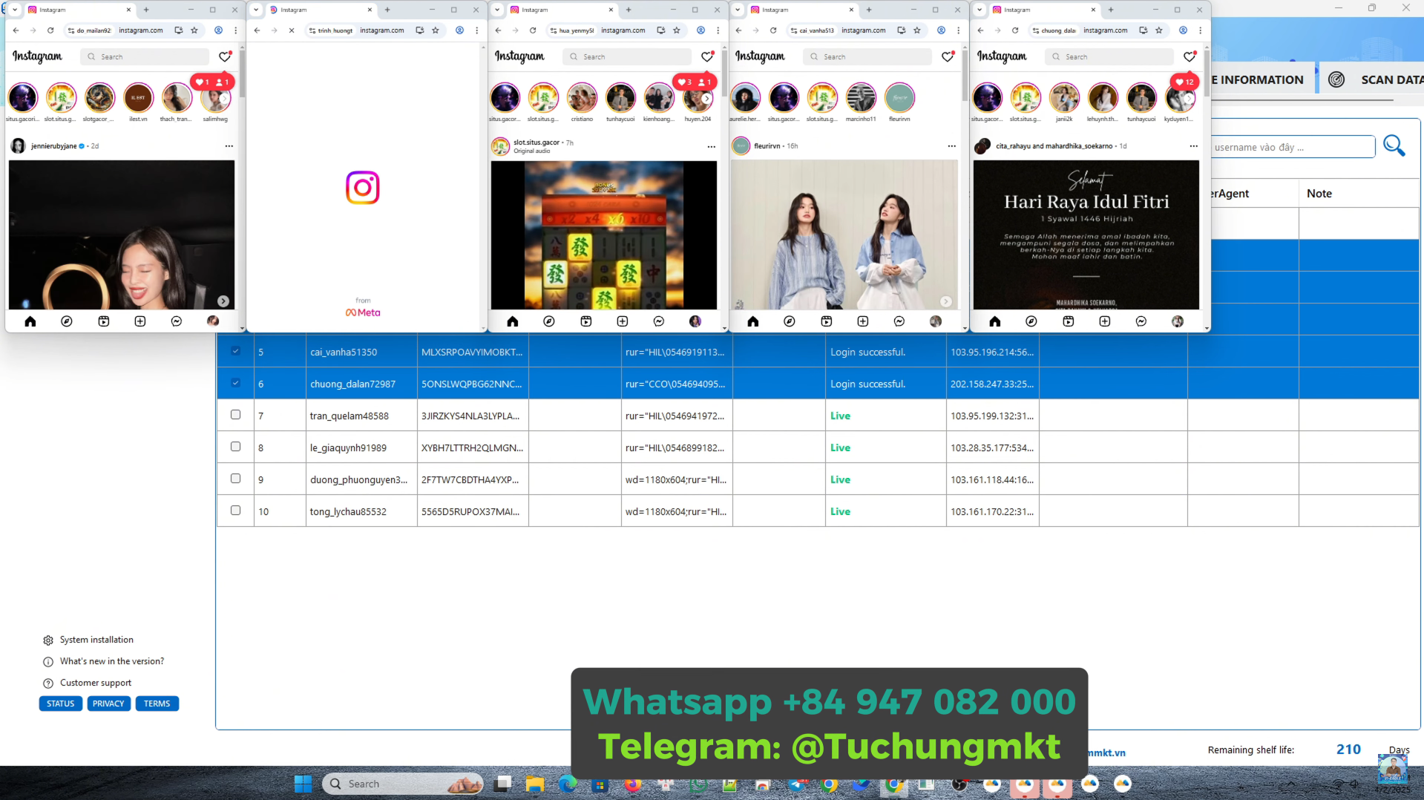1424x800 pixels.
Task: Open more options on jennierubyjane post
Action: (229, 146)
